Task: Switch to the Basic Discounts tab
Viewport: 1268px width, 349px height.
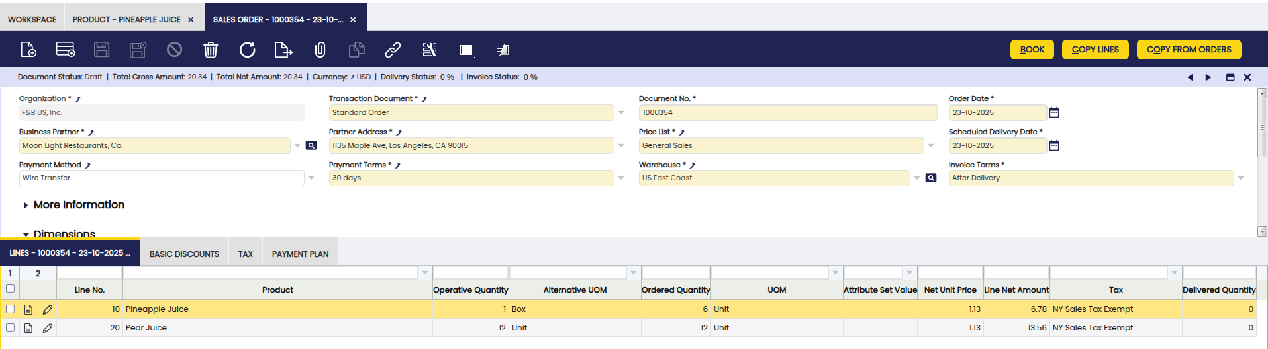Action: coord(184,254)
